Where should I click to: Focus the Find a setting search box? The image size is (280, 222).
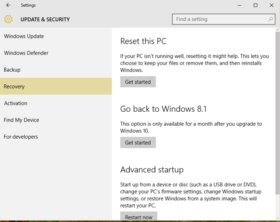click(x=224, y=19)
